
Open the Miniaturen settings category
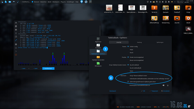98,64
